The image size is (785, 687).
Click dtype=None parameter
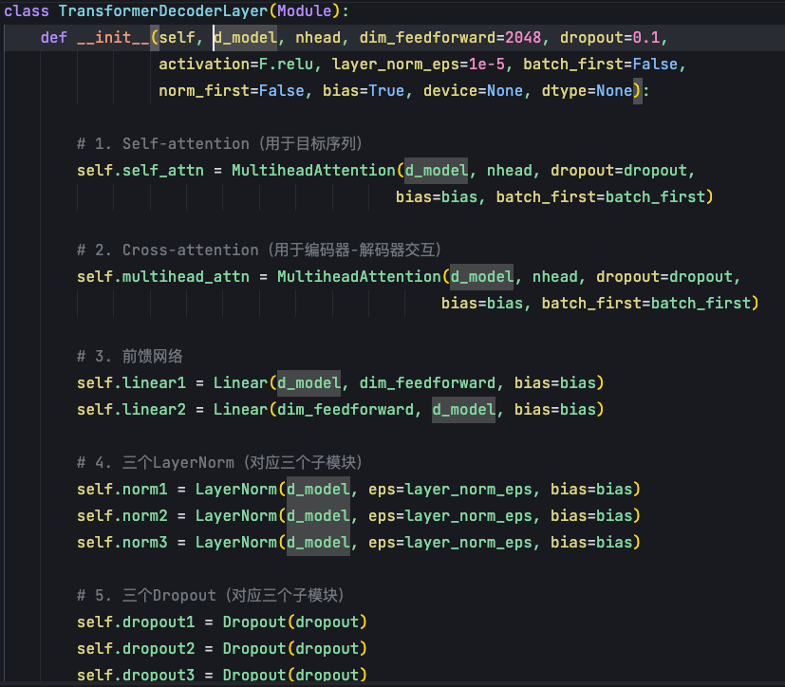click(587, 90)
